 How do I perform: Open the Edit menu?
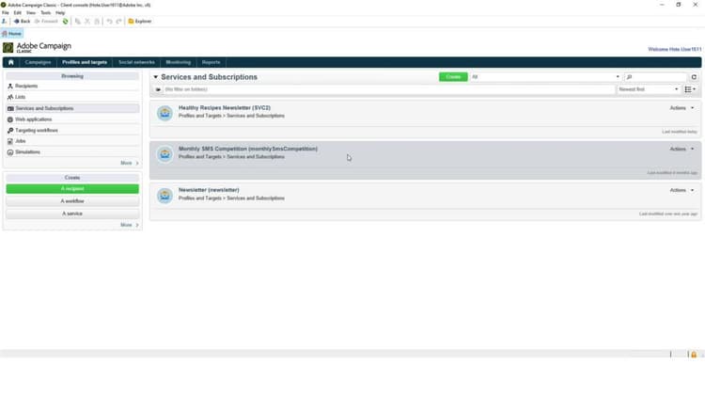pyautogui.click(x=18, y=12)
